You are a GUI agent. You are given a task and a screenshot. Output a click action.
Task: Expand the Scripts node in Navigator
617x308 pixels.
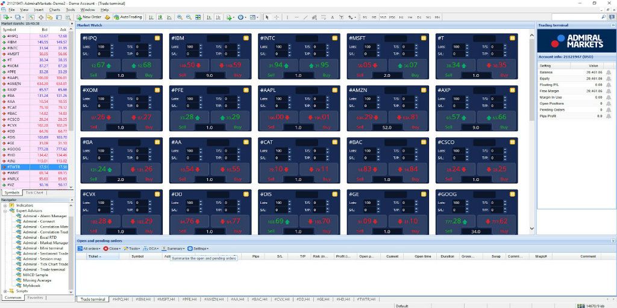[x=5, y=291]
